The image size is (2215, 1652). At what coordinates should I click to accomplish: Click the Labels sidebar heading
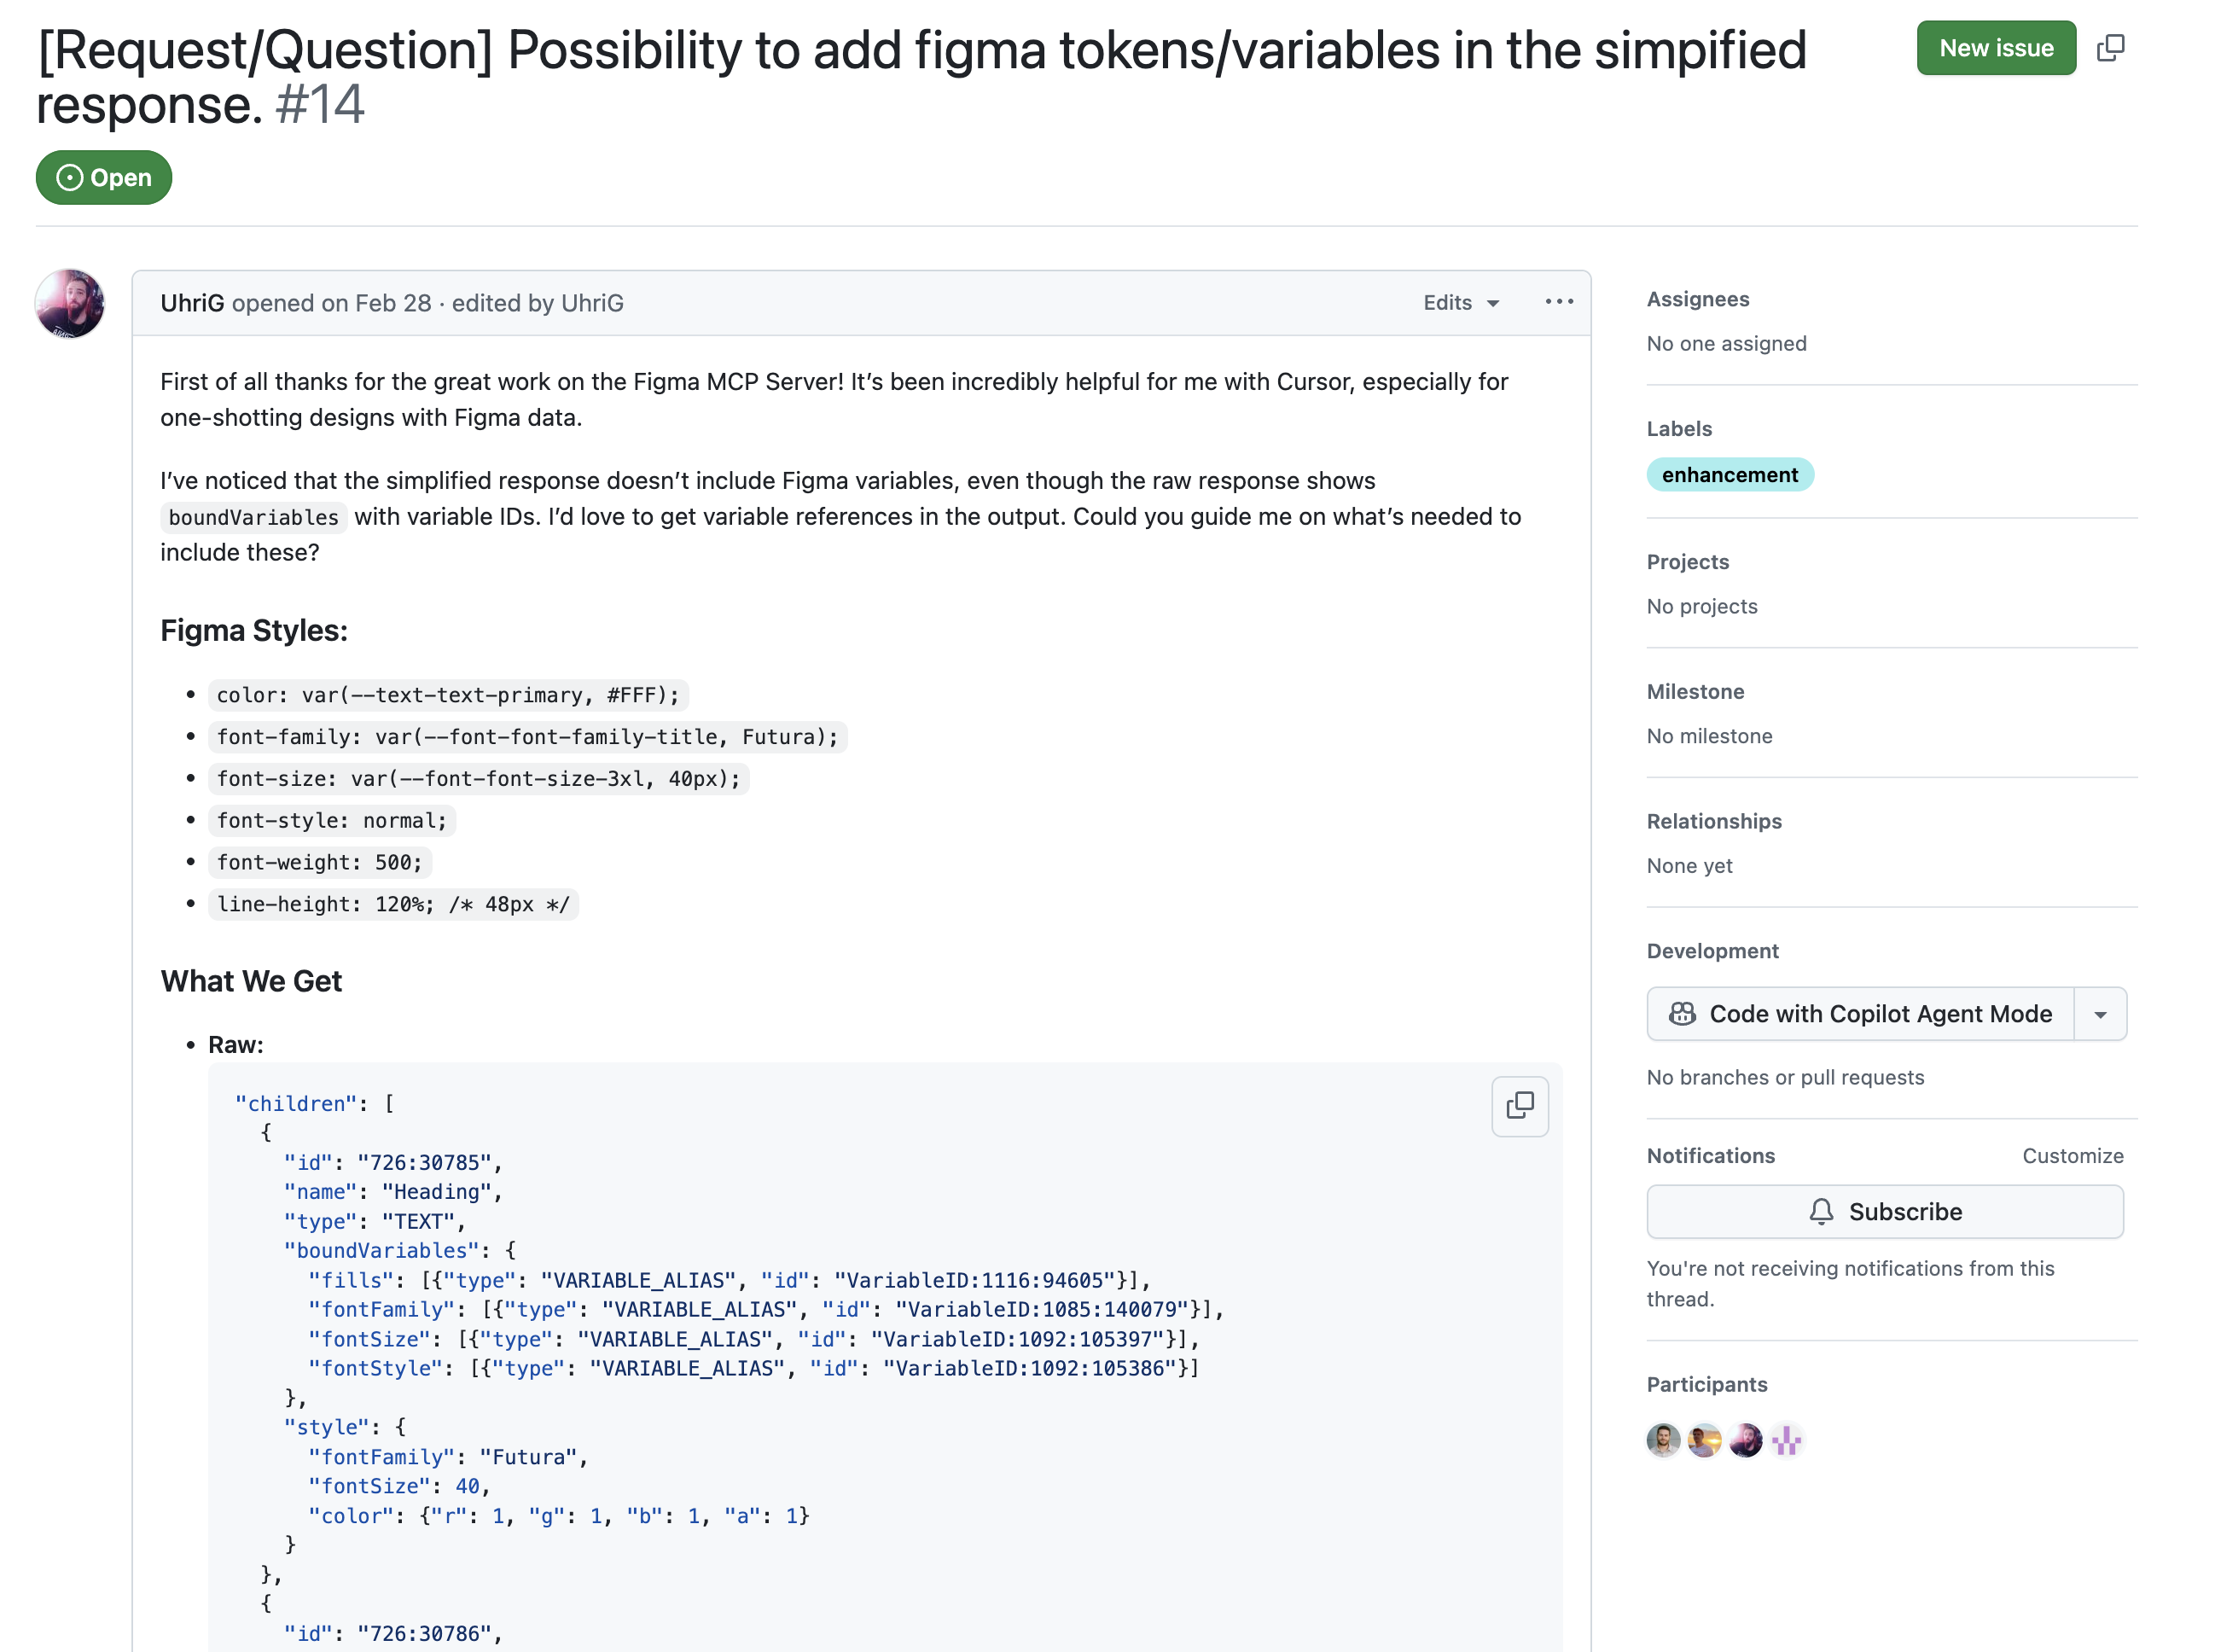[x=1678, y=429]
